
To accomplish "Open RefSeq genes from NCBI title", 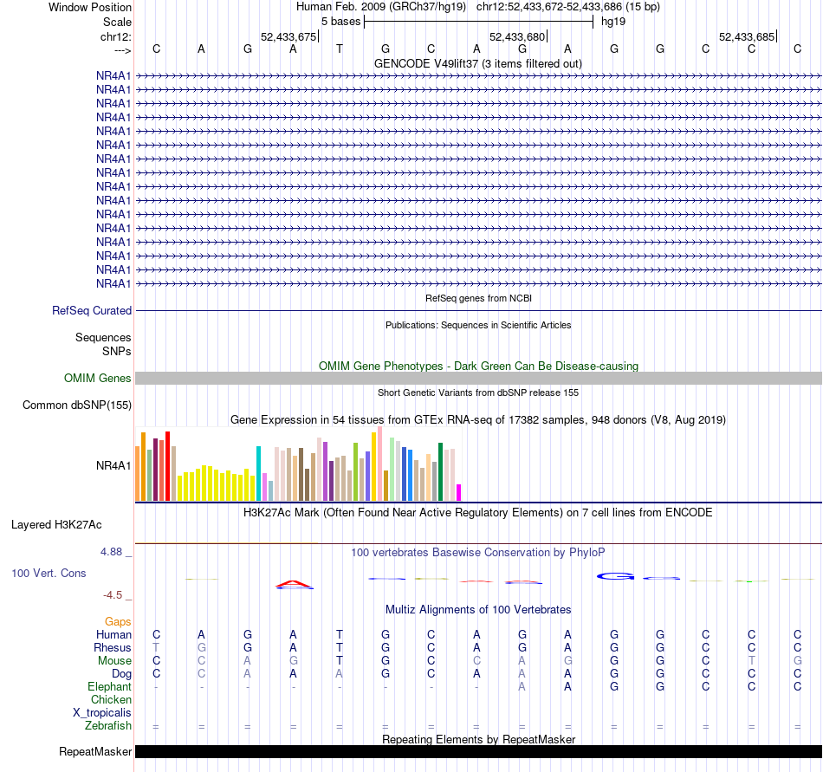I will pos(478,298).
